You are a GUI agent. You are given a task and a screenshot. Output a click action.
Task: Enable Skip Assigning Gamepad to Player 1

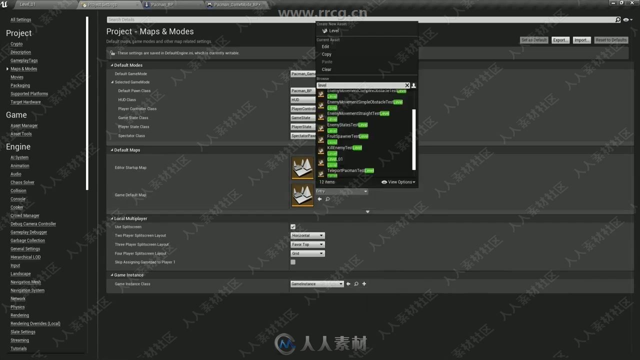293,262
